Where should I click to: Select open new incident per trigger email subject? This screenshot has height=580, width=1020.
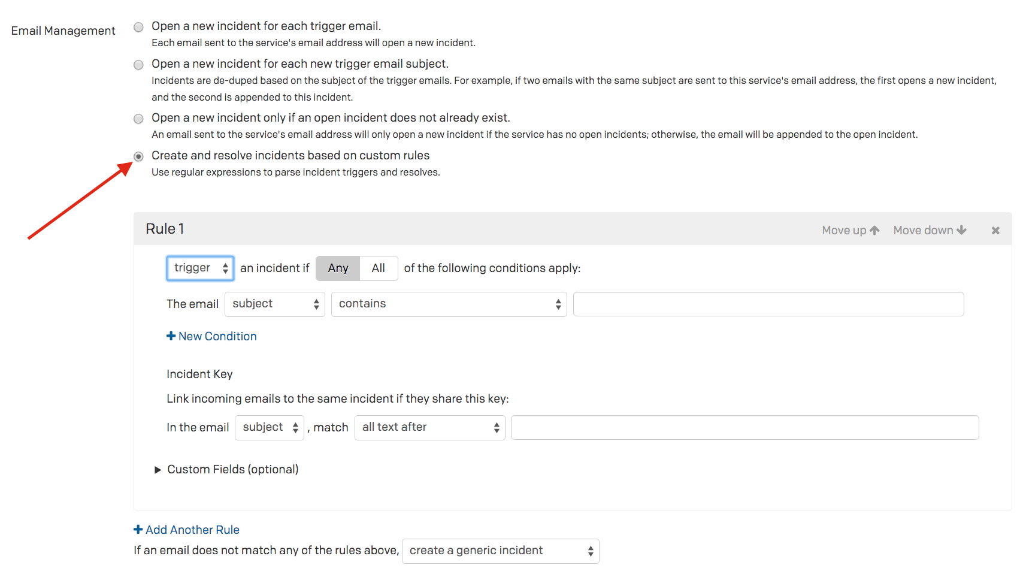coord(138,65)
